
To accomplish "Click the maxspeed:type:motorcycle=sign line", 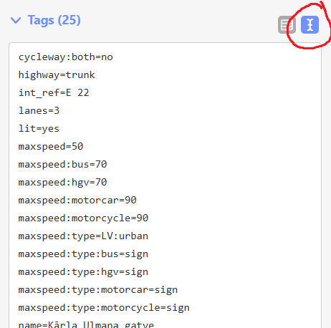I will 104,308.
